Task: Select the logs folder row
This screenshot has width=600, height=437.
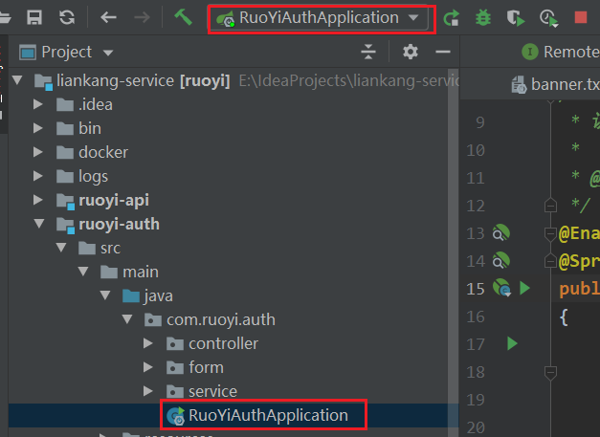Action: click(233, 176)
